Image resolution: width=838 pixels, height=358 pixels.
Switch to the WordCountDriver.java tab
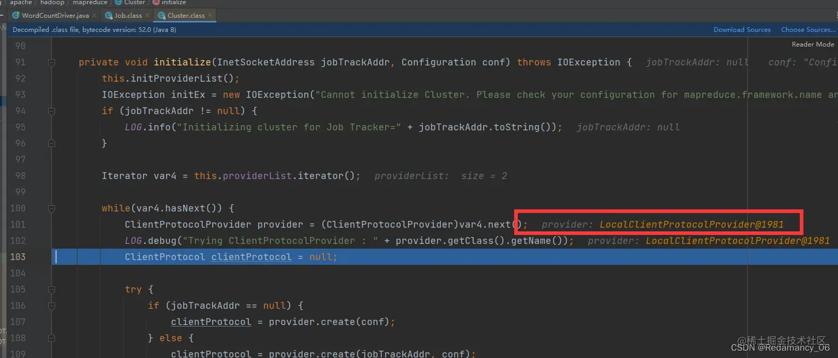55,15
